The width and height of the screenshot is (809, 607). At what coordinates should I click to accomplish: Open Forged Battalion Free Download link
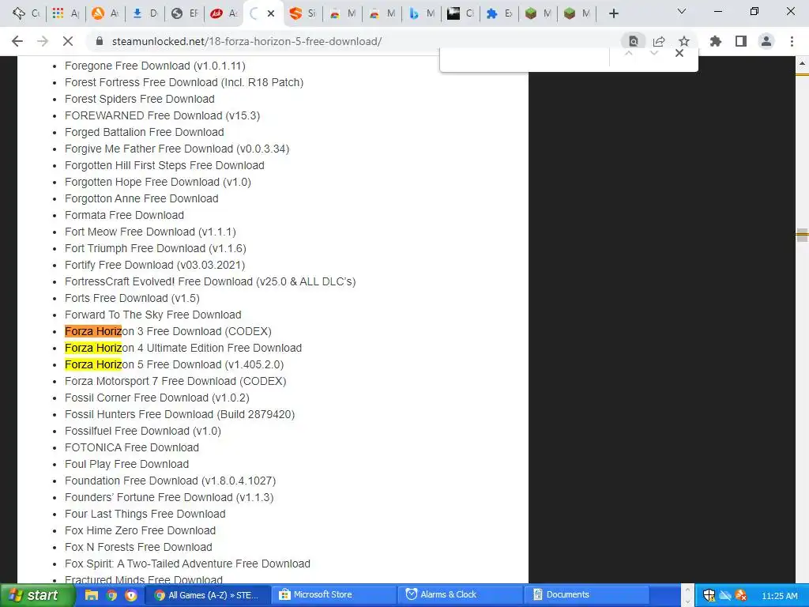pos(145,132)
